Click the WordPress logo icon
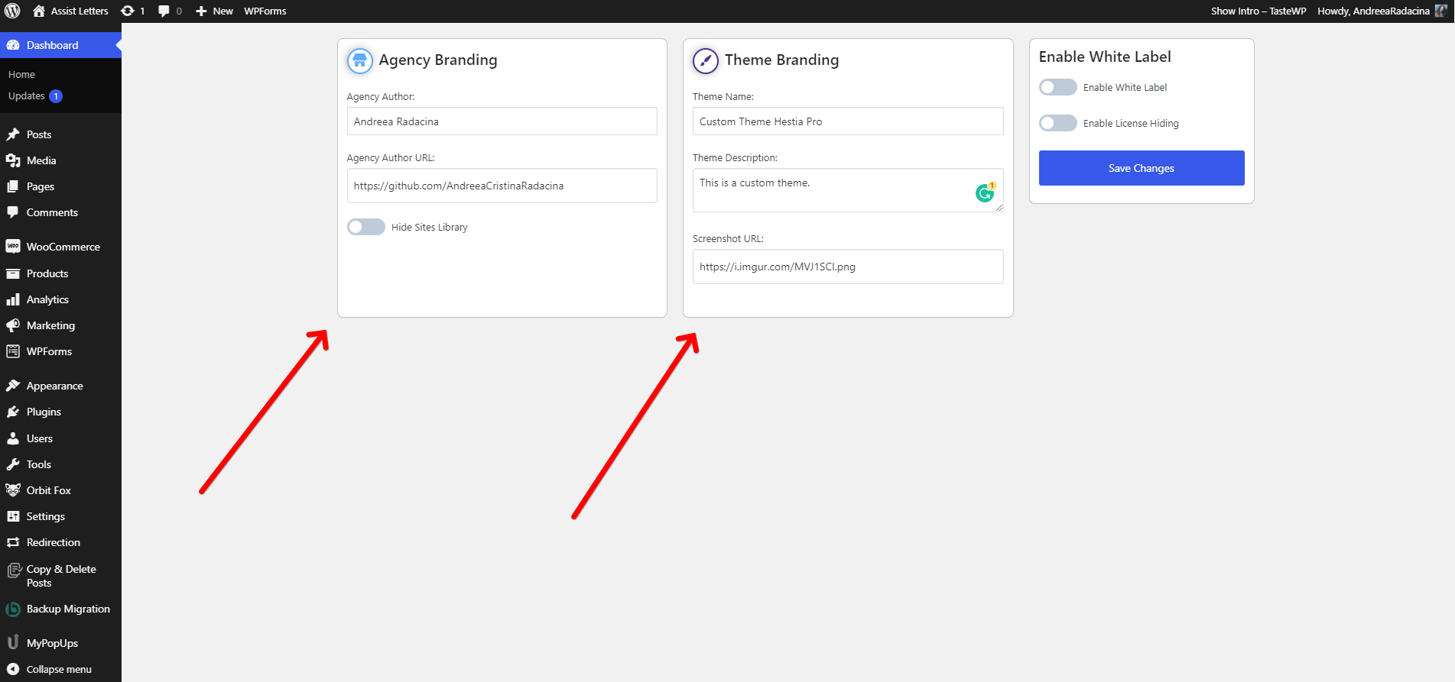The image size is (1455, 682). 12,11
